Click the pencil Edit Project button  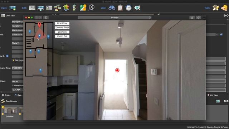18,60
